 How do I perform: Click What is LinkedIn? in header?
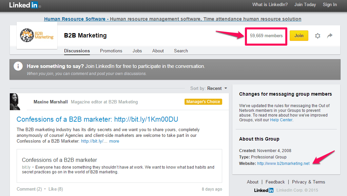click(x=270, y=5)
